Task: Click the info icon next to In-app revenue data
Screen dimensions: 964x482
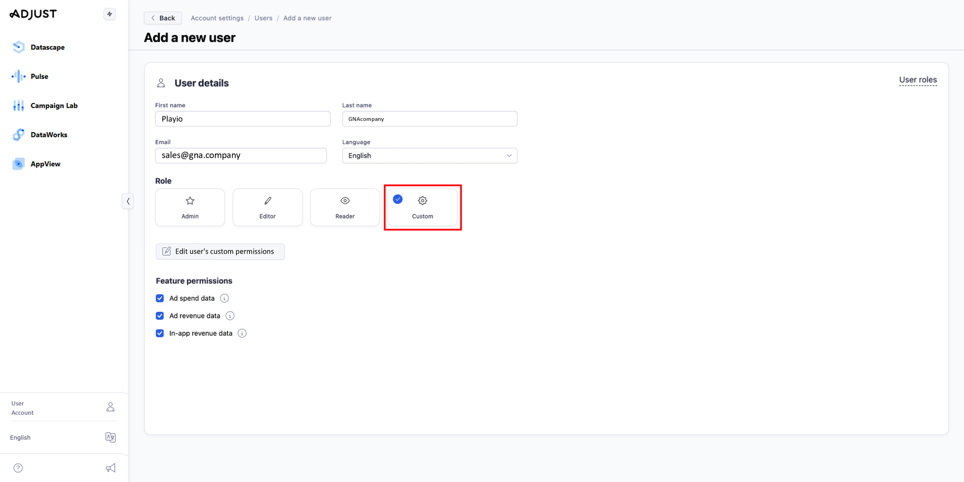Action: pyautogui.click(x=242, y=333)
